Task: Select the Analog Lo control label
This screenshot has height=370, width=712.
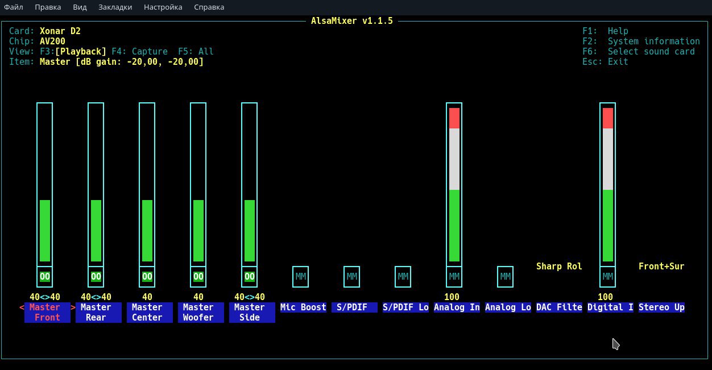Action: click(508, 307)
